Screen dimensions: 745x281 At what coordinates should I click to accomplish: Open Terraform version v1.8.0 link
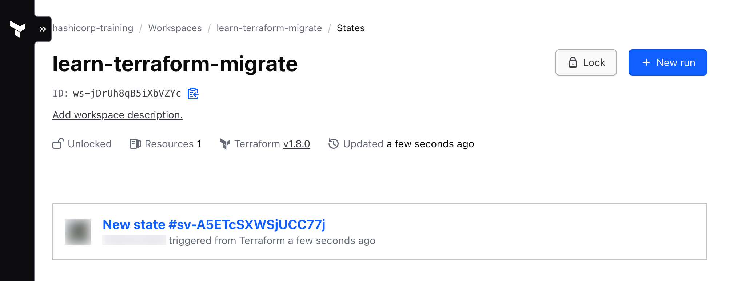[x=296, y=144]
